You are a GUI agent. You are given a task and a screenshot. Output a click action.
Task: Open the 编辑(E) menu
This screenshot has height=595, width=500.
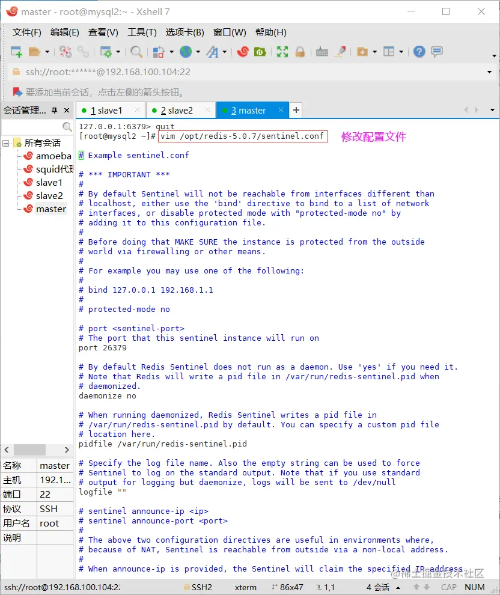point(64,32)
